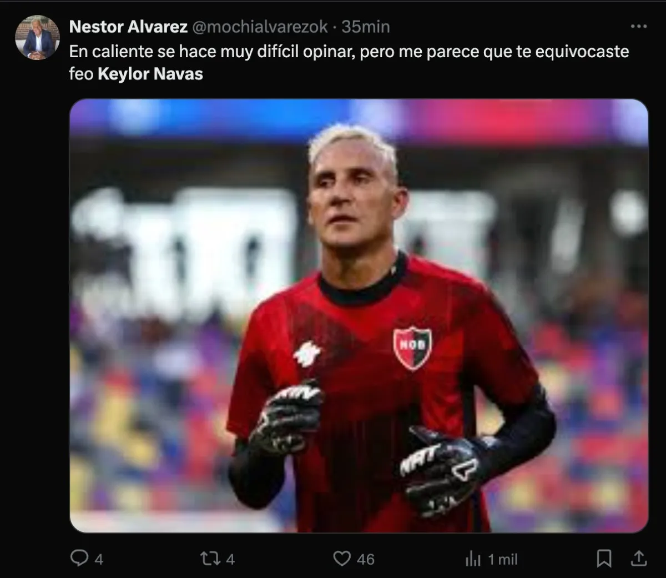
Task: Open the attached goalkeeper photo
Action: point(359,315)
